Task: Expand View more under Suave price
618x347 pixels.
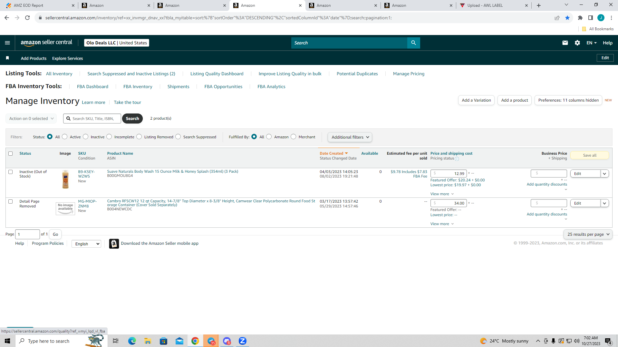Action: pyautogui.click(x=442, y=194)
